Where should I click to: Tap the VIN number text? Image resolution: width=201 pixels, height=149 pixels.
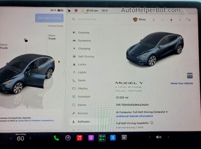[x=132, y=105]
